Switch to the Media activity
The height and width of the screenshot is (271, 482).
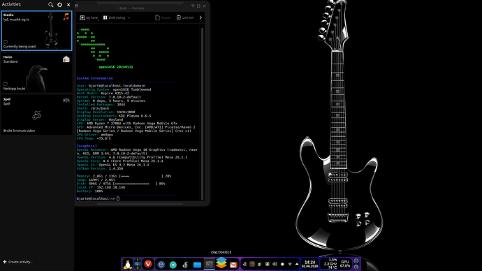tap(36, 31)
